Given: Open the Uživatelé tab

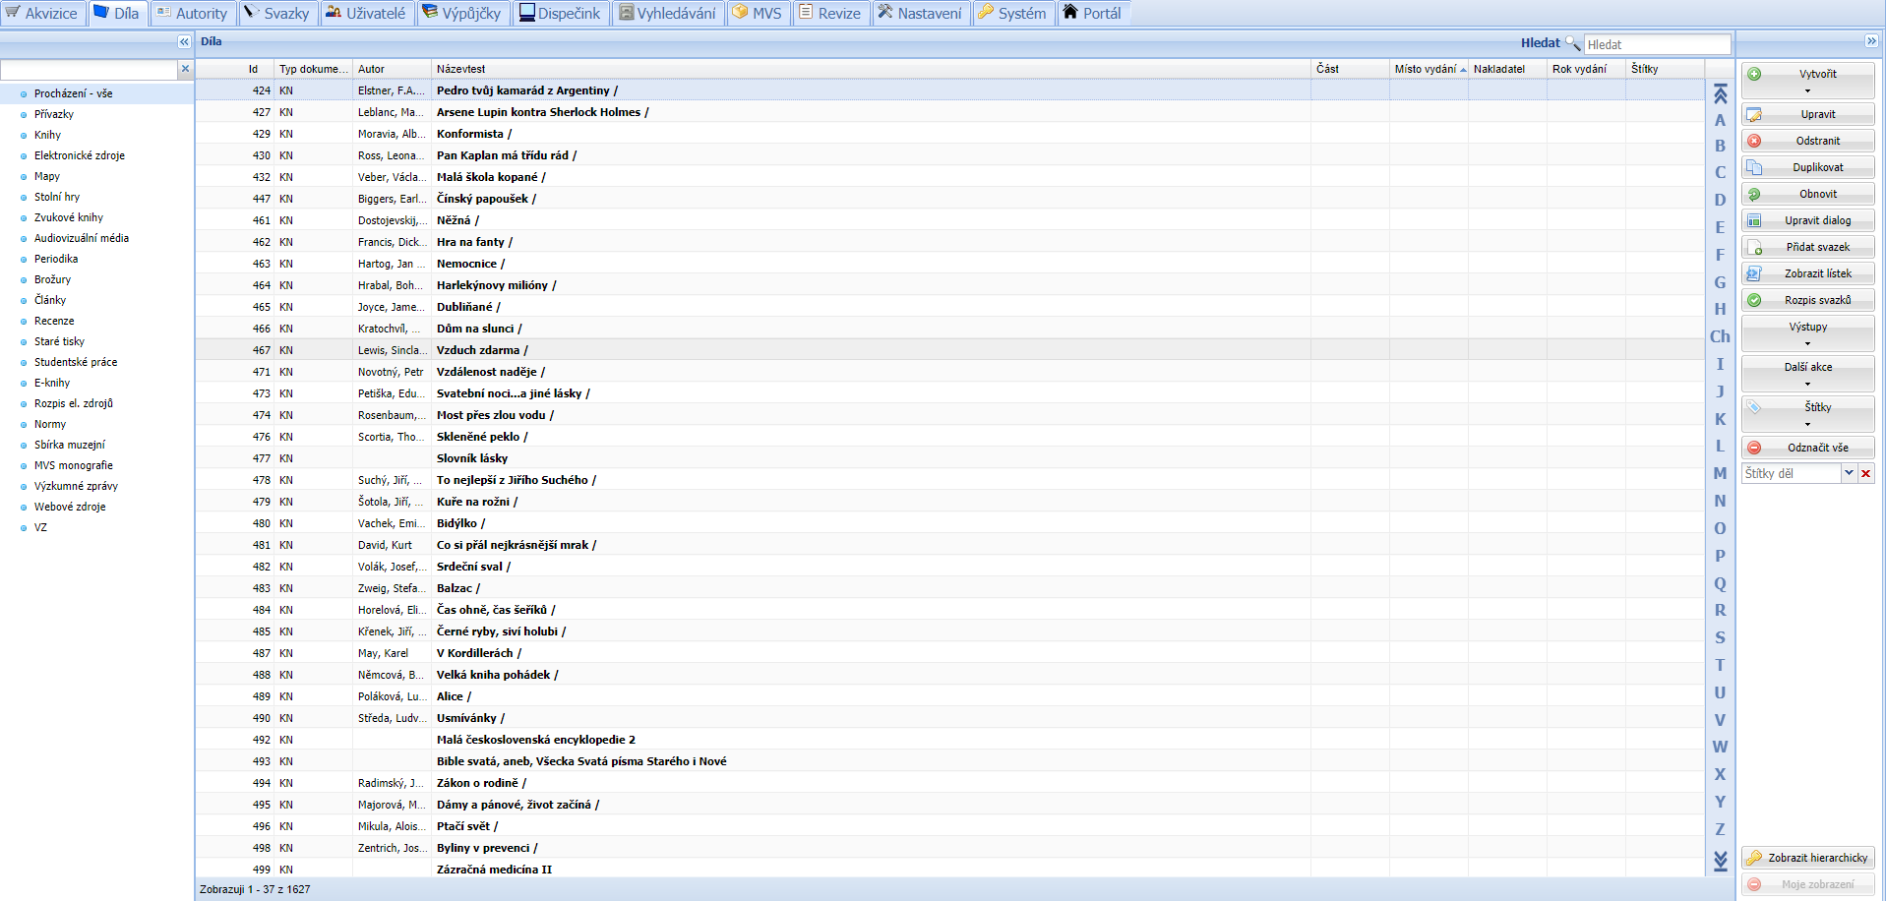Looking at the screenshot, I should [x=365, y=14].
